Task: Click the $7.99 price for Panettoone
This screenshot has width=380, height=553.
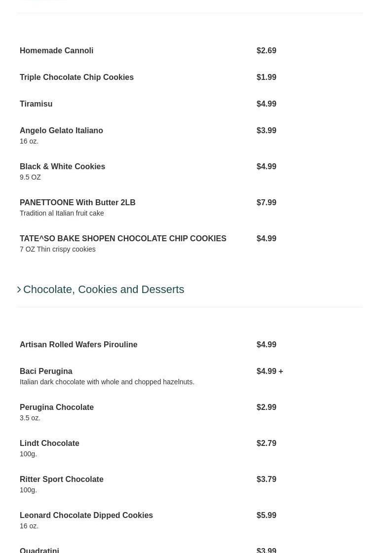Action: pos(266,203)
